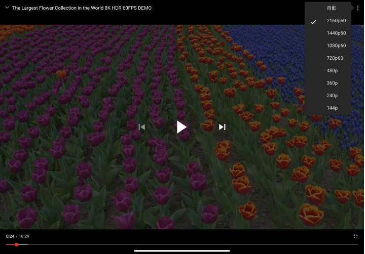Click the video title text
Viewport: 365px width, 254px height.
click(x=82, y=8)
